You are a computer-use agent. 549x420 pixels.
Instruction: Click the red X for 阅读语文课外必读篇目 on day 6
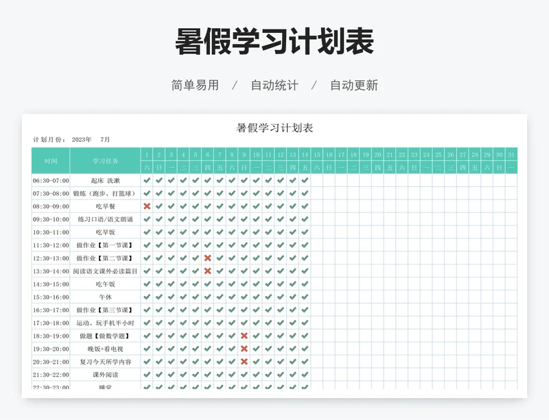[208, 271]
